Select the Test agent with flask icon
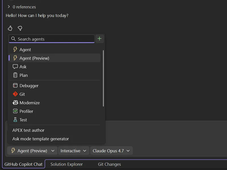Image resolution: width=227 pixels, height=170 pixels. pyautogui.click(x=55, y=120)
